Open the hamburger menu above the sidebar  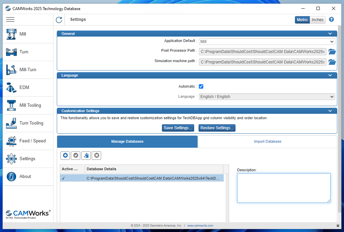coord(10,19)
